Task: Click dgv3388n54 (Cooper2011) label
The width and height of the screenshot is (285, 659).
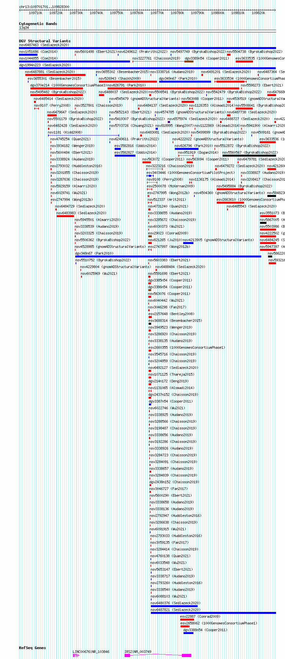Action: coord(205,630)
